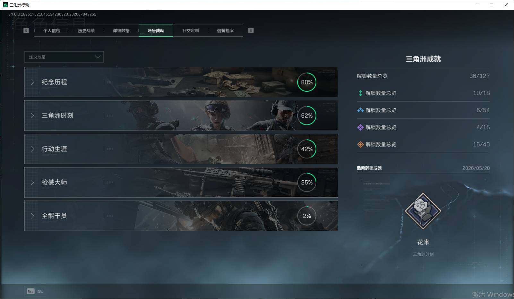Click the 36/127 unlock total overview row
The width and height of the screenshot is (514, 299).
(423, 76)
